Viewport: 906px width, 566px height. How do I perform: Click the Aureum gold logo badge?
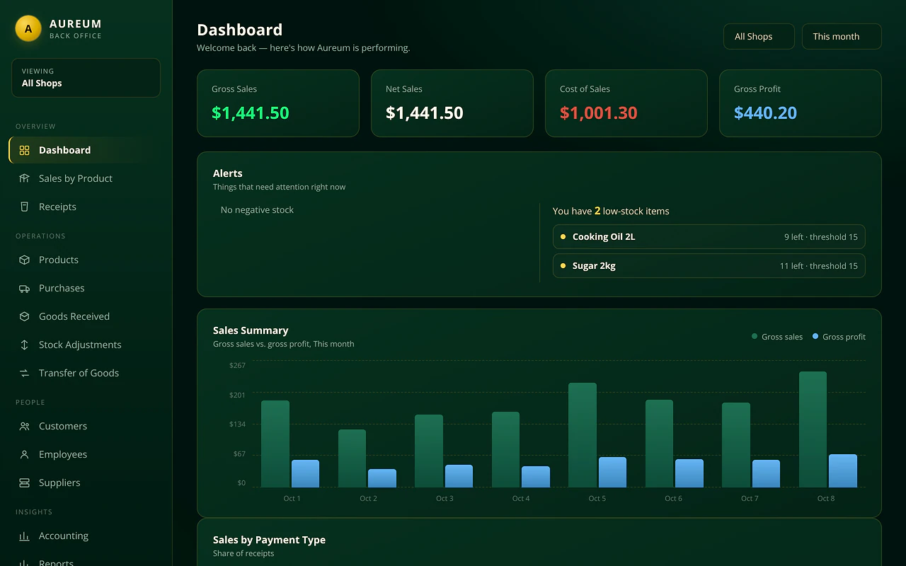[x=28, y=29]
